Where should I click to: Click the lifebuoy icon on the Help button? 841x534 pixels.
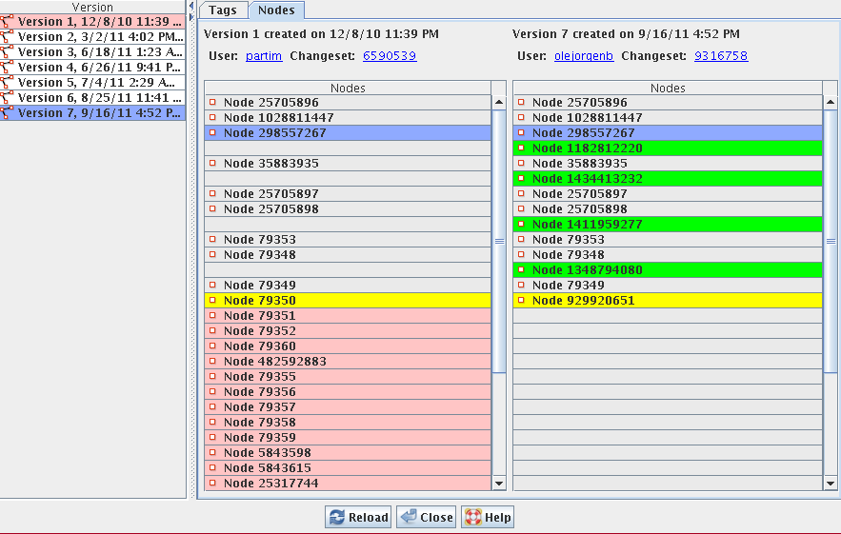[x=472, y=518]
